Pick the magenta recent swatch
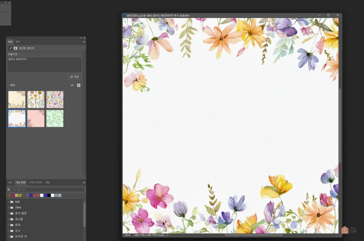The width and height of the screenshot is (364, 241). pos(13,196)
